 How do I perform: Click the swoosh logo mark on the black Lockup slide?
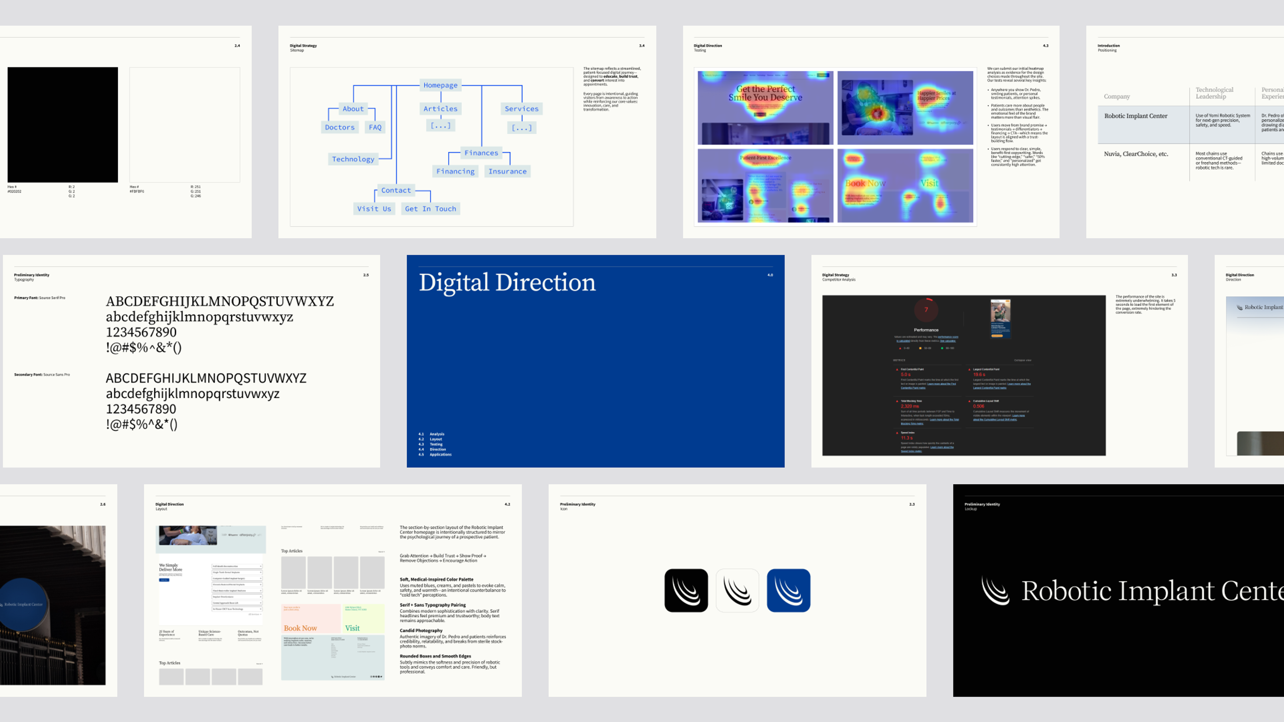[995, 591]
